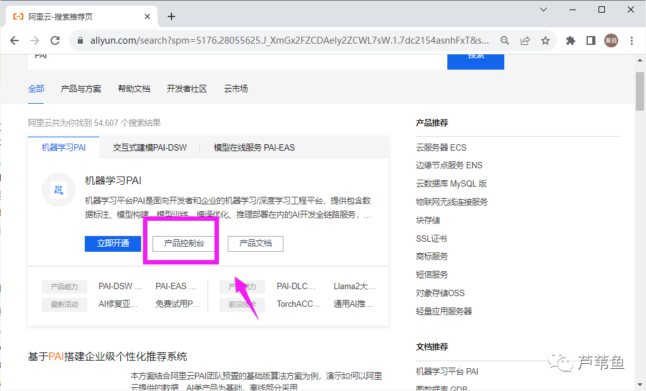Click the browser forward arrow
The width and height of the screenshot is (646, 391).
(35, 40)
